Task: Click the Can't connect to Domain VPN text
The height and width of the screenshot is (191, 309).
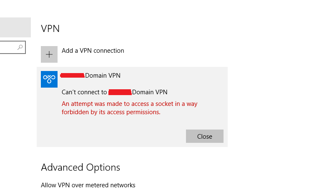Action: click(x=115, y=92)
